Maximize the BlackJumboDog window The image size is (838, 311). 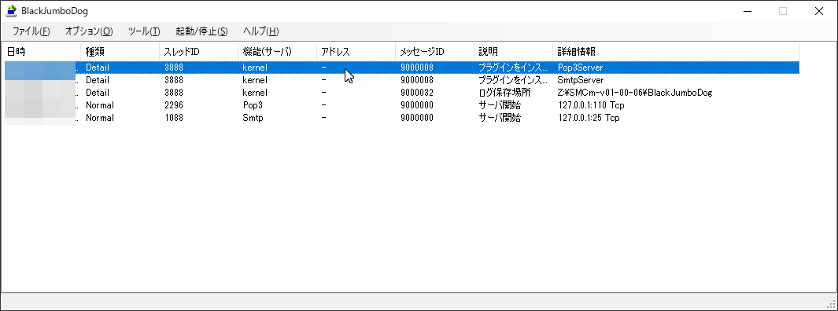[x=783, y=11]
